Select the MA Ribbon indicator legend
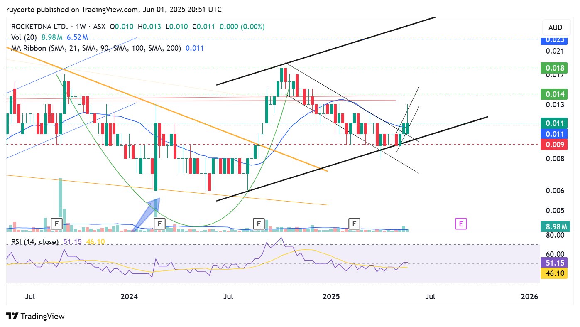Screen dimensions: 580x327 pos(96,48)
